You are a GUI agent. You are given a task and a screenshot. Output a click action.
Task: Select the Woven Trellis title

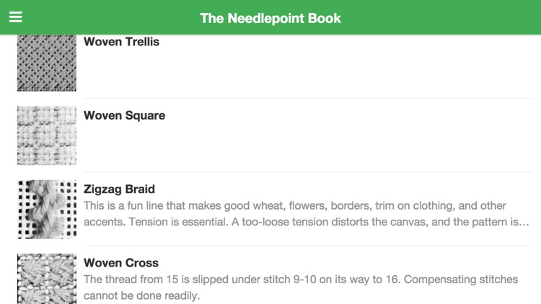(x=121, y=42)
